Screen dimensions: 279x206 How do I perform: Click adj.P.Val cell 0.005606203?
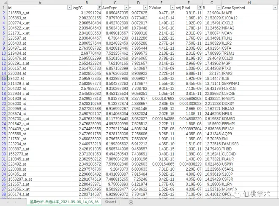click(189, 99)
